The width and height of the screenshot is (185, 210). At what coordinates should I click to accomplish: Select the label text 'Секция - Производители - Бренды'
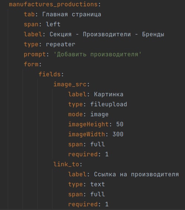[107, 34]
